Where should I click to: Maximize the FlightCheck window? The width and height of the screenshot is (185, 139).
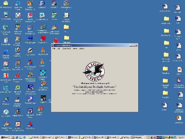[133, 45]
